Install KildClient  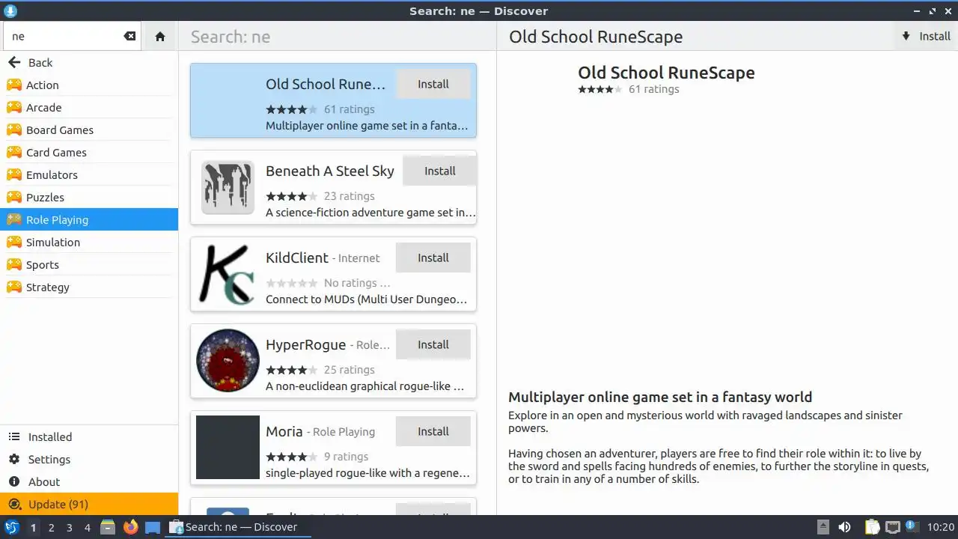point(433,258)
